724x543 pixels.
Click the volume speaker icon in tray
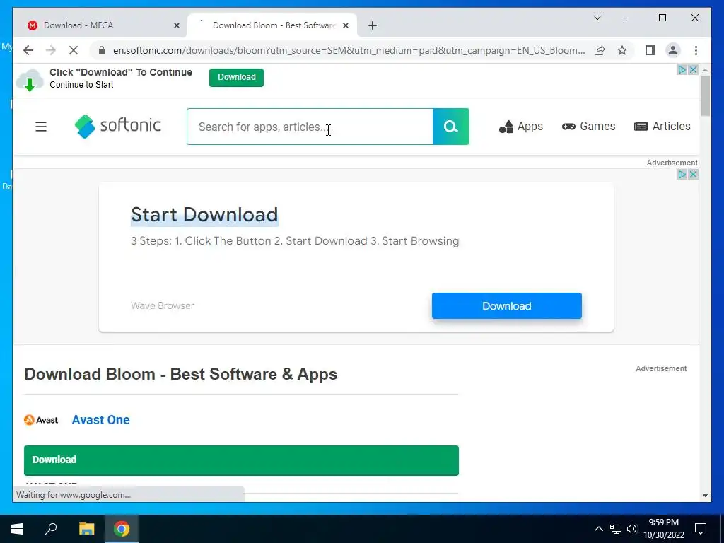click(632, 529)
